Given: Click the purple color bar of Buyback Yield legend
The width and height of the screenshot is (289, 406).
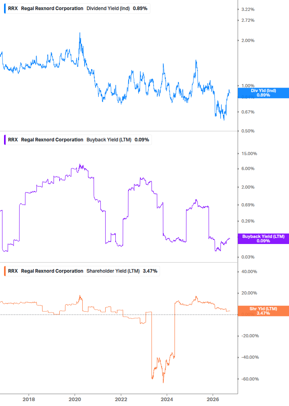Looking at the screenshot, I should (x=5, y=140).
